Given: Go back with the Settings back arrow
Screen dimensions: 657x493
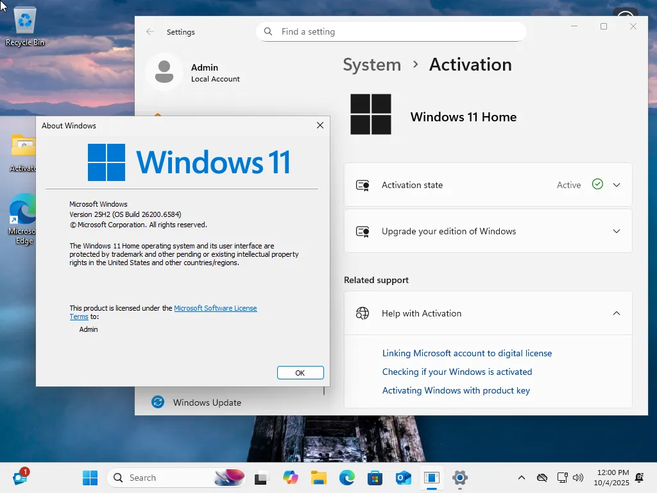Looking at the screenshot, I should [150, 31].
